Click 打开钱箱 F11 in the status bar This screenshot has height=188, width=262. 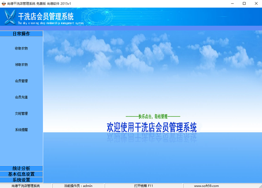click(x=143, y=186)
